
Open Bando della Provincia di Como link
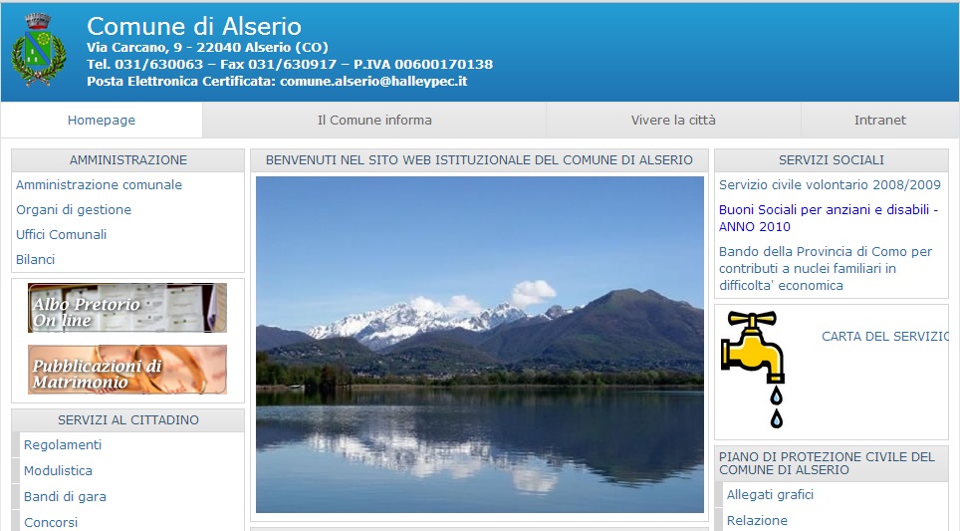tap(826, 268)
